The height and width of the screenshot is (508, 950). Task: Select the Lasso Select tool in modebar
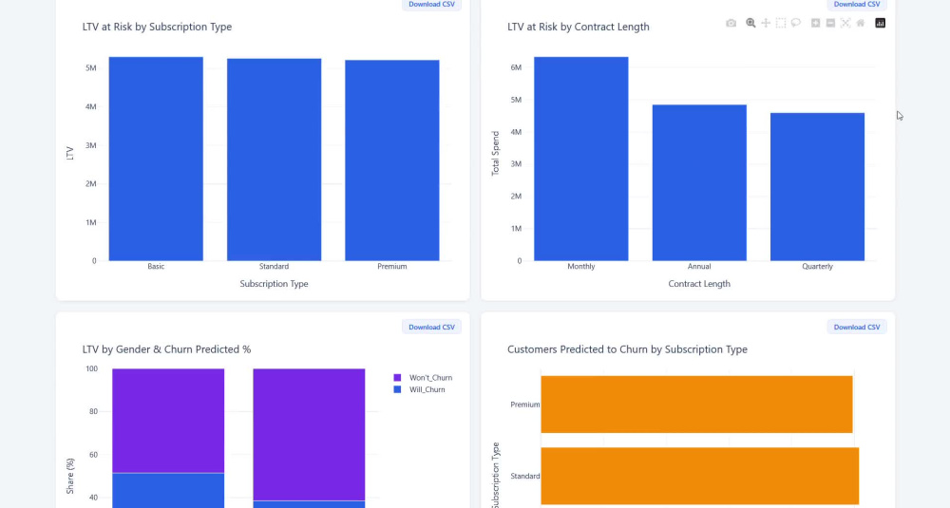point(796,23)
